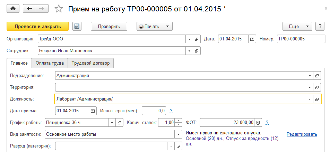Expand the График работы dropdown list

click(112, 123)
